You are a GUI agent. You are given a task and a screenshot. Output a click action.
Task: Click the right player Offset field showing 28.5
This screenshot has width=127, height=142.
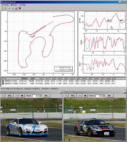coord(99,96)
